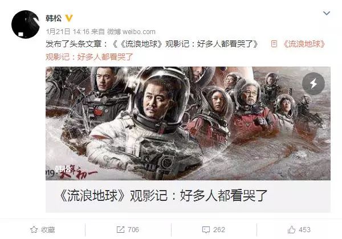This screenshot has width=342, height=239.
Task: Click the 收藏 label text
Action: 48,230
